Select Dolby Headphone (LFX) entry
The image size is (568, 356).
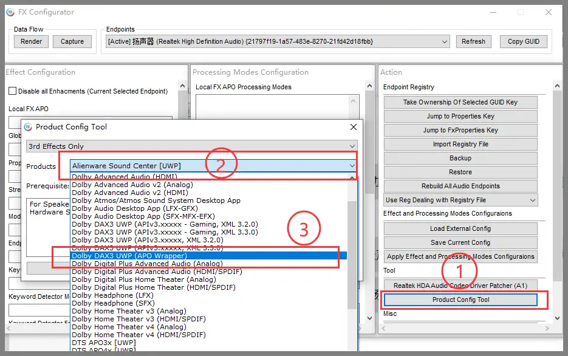(208, 295)
